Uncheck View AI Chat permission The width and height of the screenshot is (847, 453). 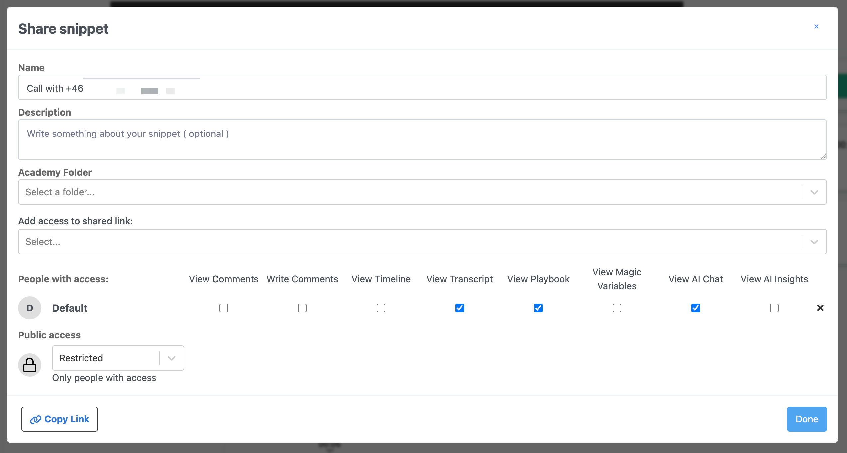tap(696, 308)
